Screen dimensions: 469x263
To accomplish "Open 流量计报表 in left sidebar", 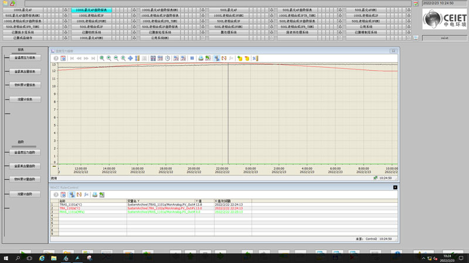I will pyautogui.click(x=25, y=99).
